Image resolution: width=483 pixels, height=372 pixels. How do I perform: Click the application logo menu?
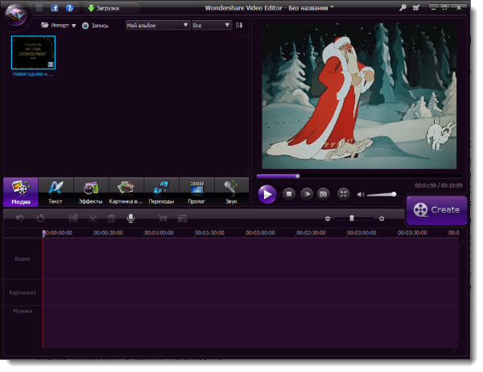coord(16,14)
